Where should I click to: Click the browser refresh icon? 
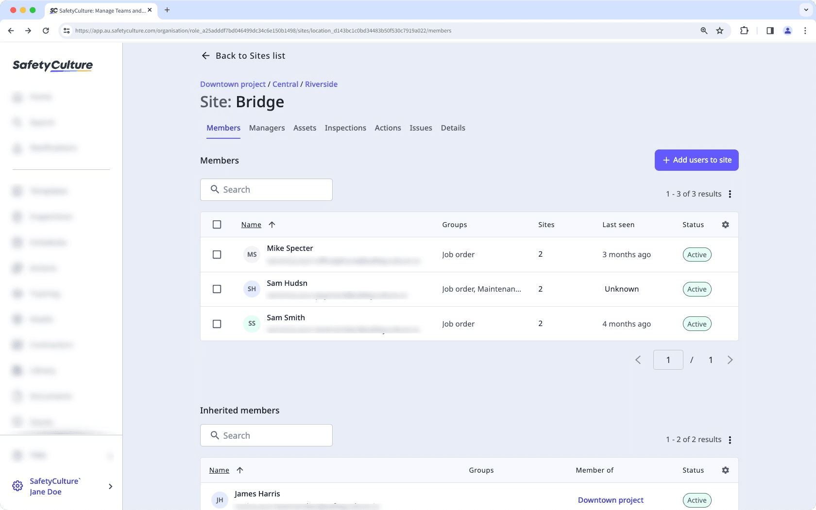(46, 30)
